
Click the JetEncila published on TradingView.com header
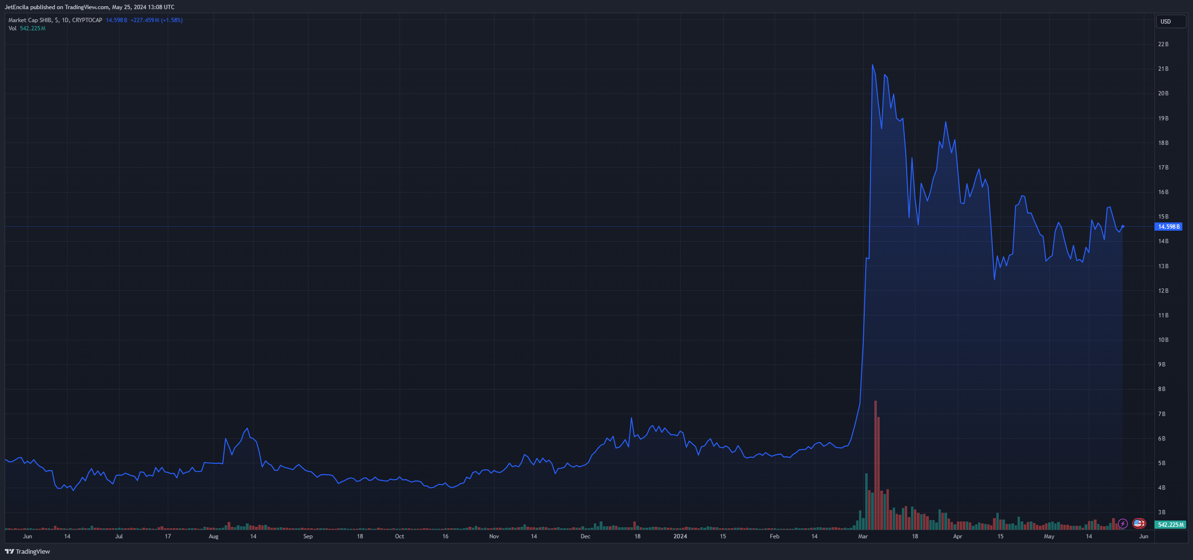pos(90,7)
